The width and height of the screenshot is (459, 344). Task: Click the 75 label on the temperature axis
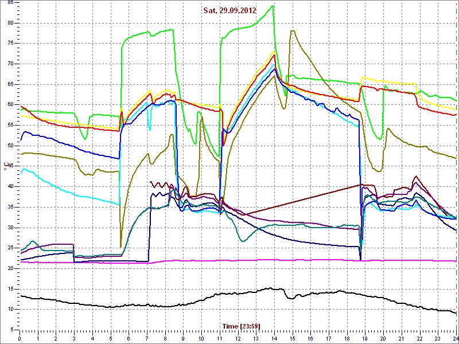coord(10,44)
